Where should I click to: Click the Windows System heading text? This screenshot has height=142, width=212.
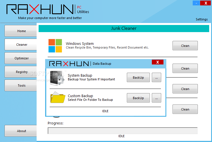[80, 43]
